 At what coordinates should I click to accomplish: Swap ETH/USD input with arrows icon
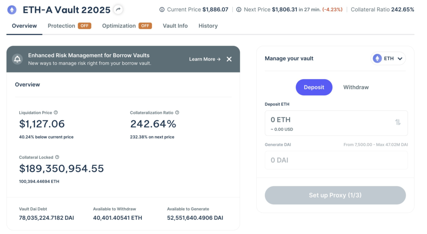398,122
